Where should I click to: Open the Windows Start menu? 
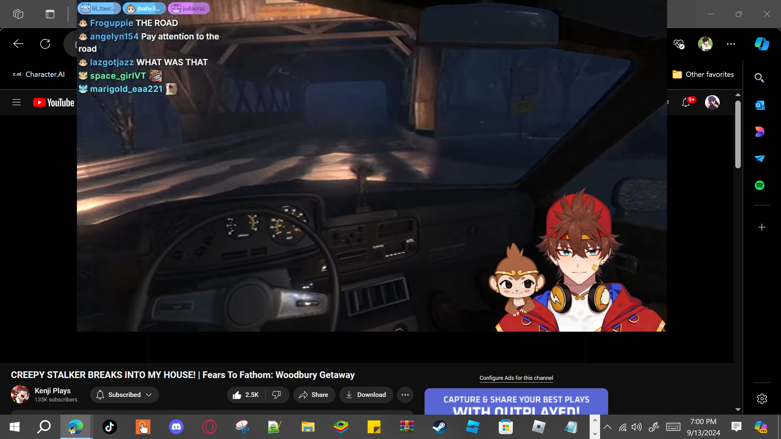[x=15, y=427]
